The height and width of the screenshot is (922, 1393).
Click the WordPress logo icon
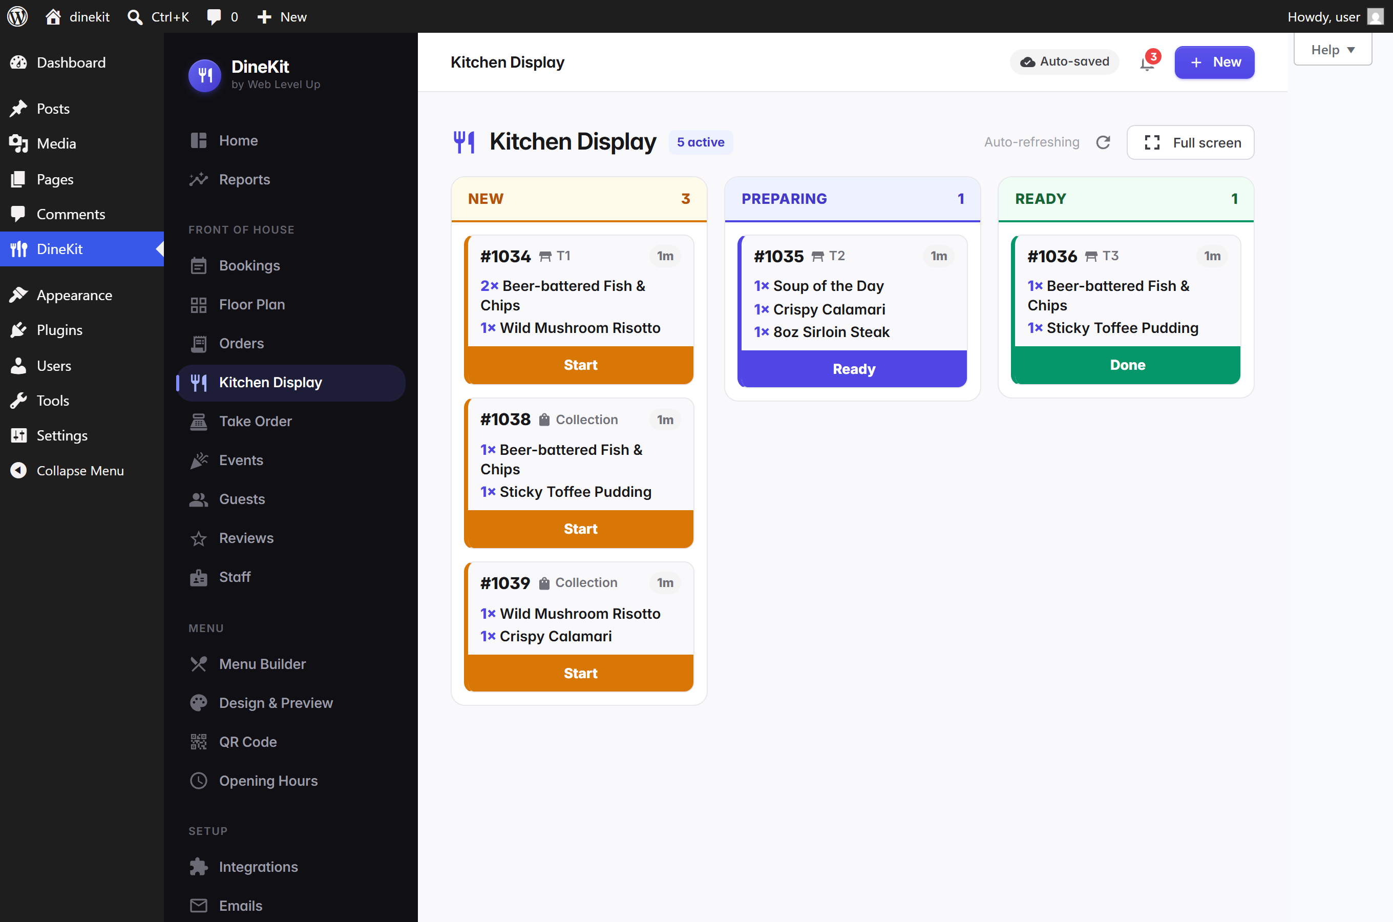[17, 16]
